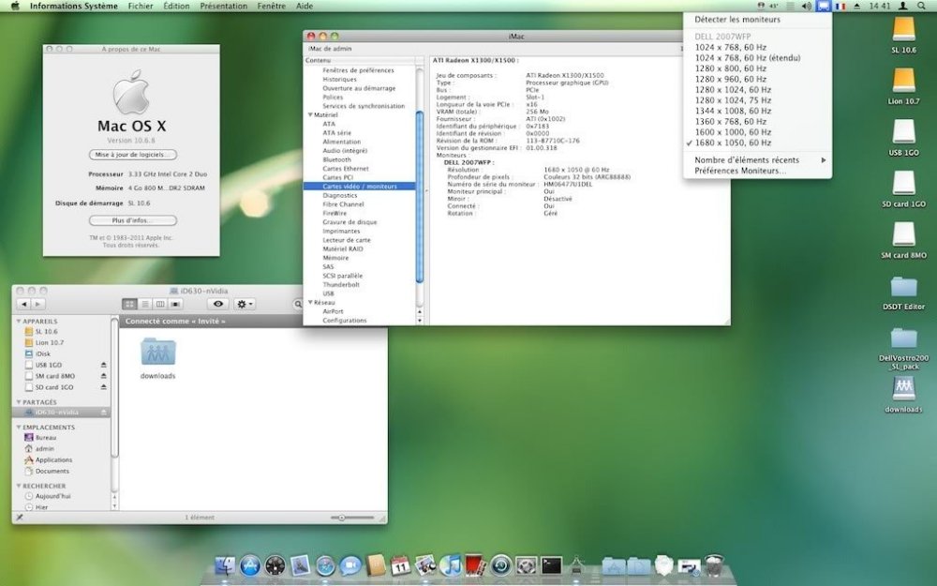Open the Quick Look eye button in Finder

218,304
